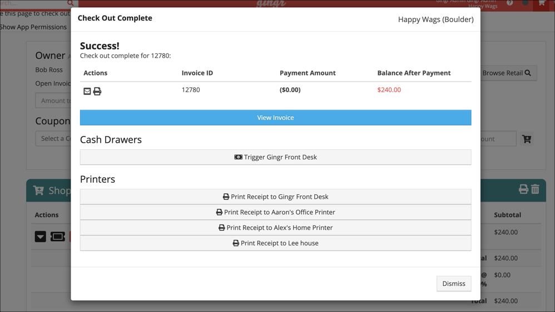The height and width of the screenshot is (312, 555).
Task: Click the Subtotal column header in cart
Action: point(508,215)
